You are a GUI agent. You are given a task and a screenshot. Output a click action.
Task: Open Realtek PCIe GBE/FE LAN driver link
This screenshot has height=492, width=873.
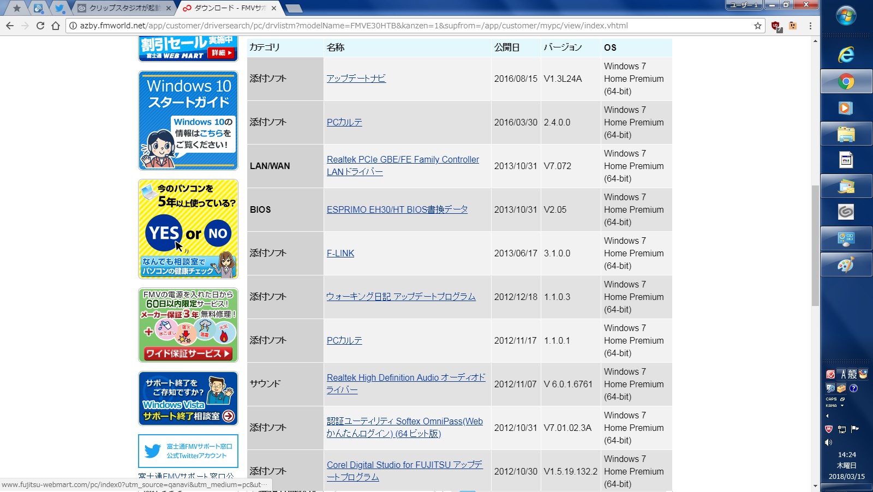click(403, 166)
